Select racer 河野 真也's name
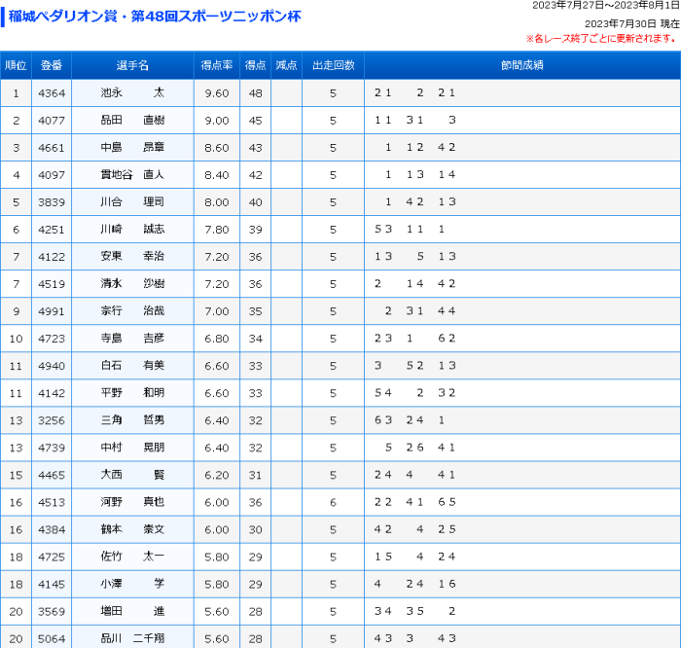681x648 pixels. click(x=132, y=502)
